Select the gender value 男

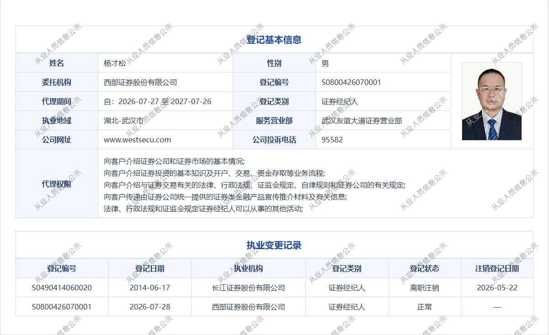pos(325,63)
